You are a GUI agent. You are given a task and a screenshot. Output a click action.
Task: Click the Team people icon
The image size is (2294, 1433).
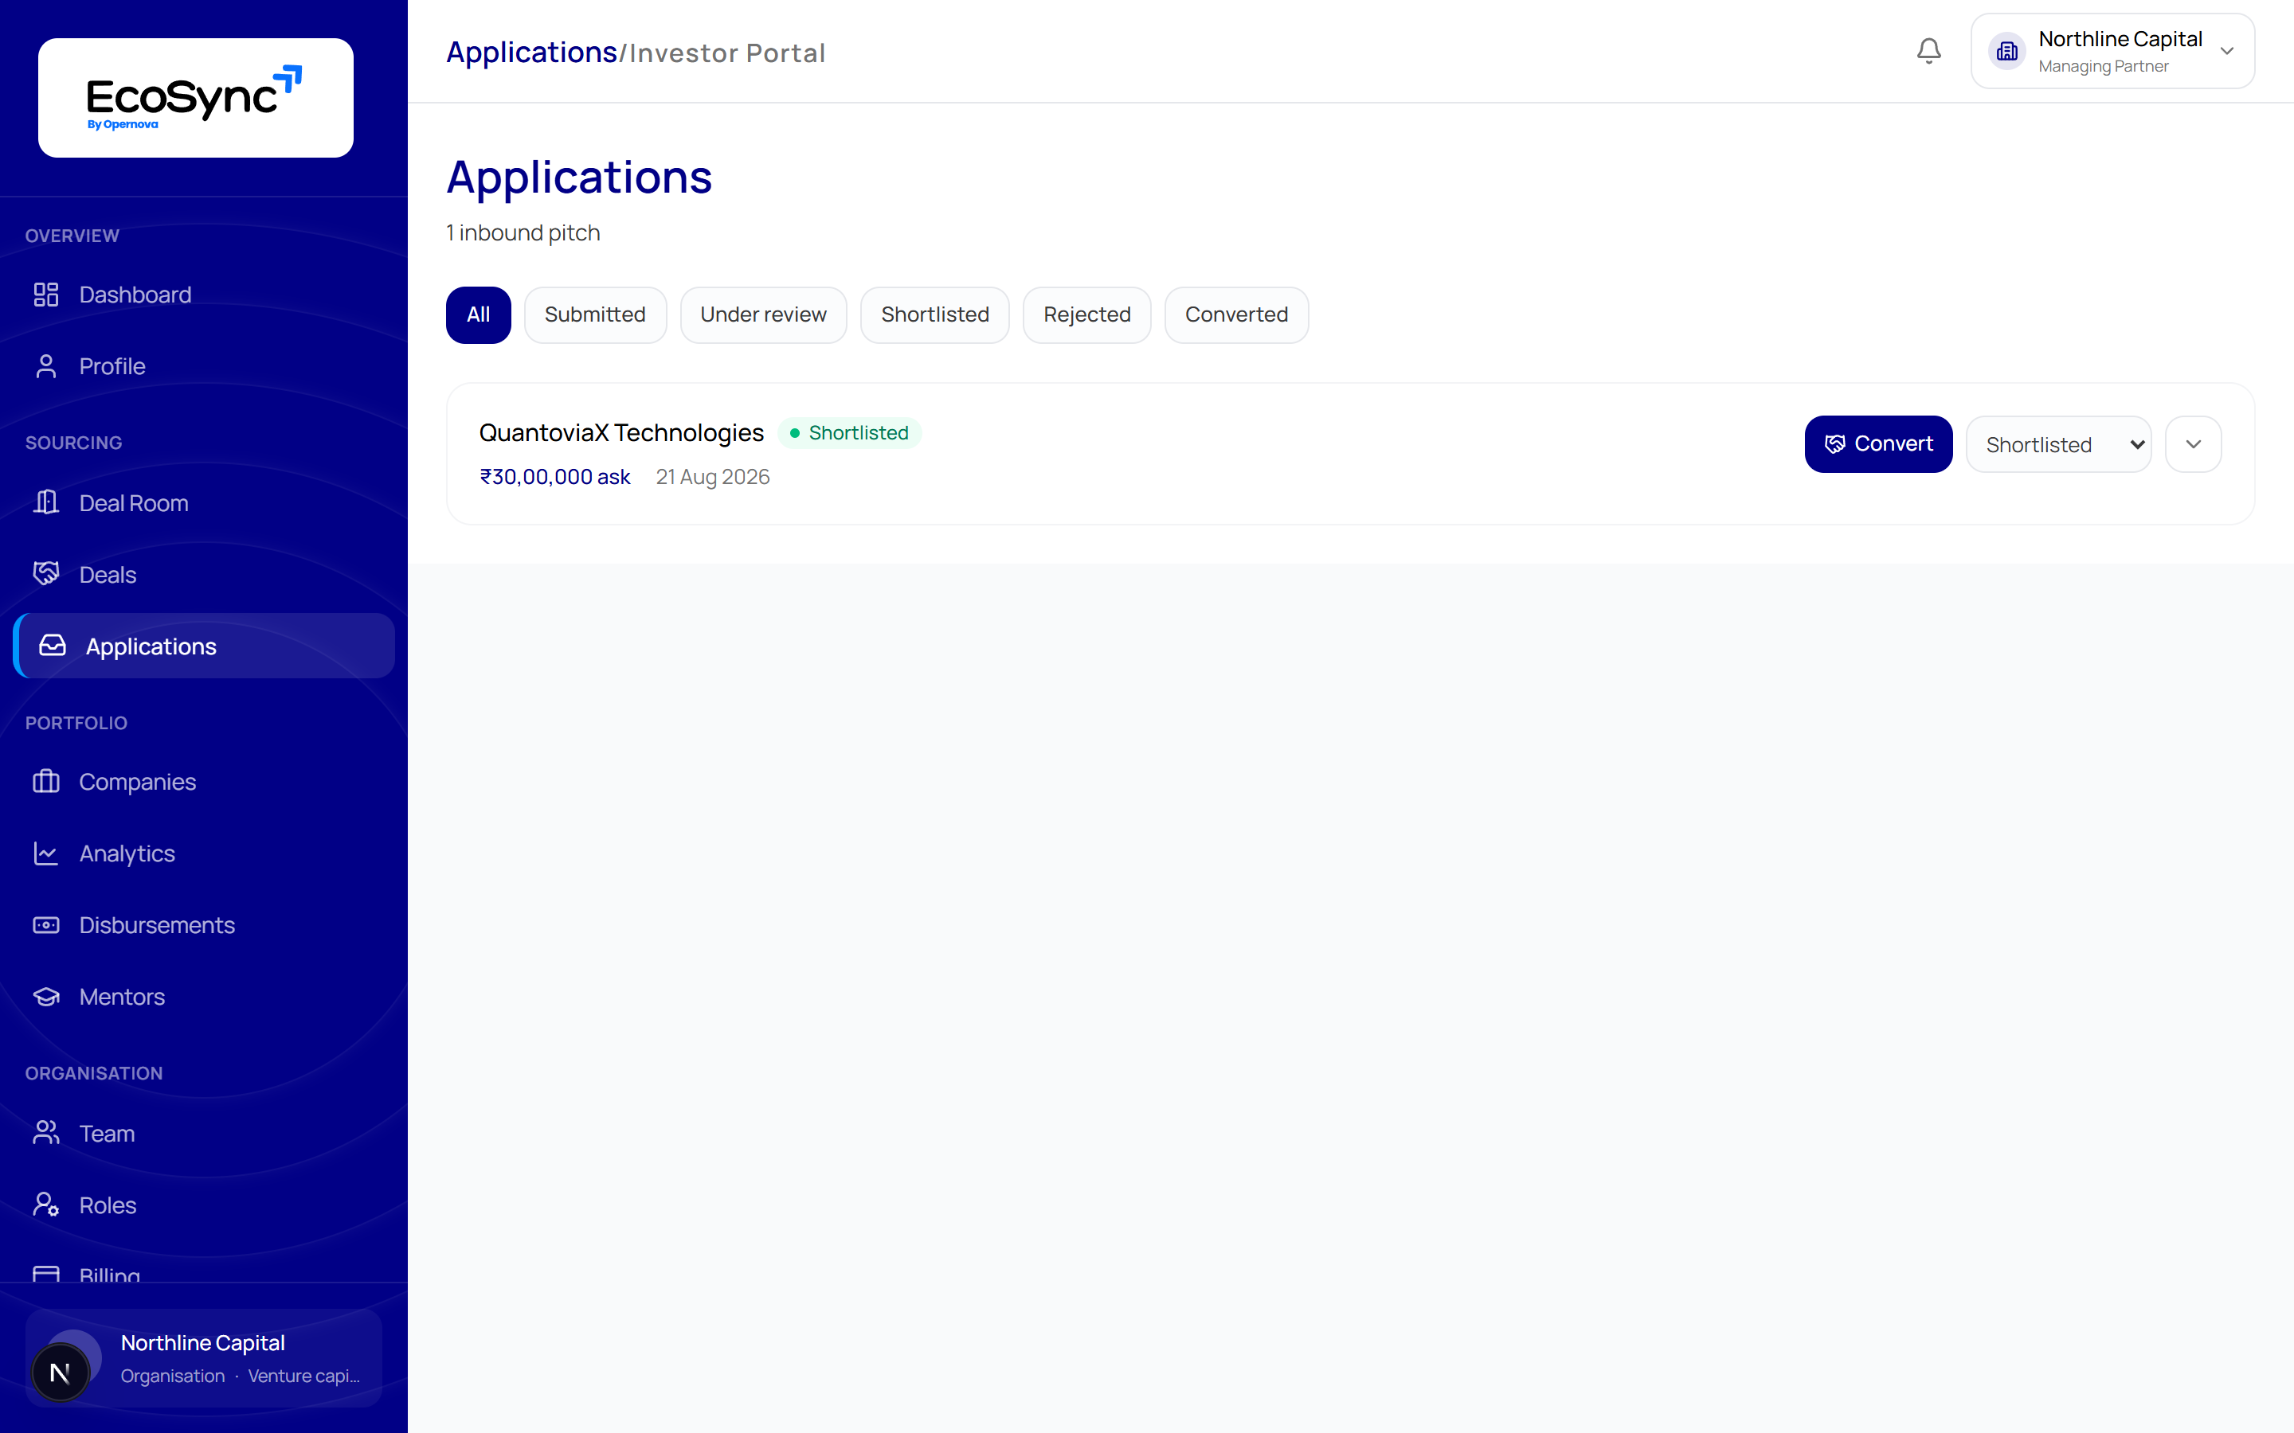46,1133
